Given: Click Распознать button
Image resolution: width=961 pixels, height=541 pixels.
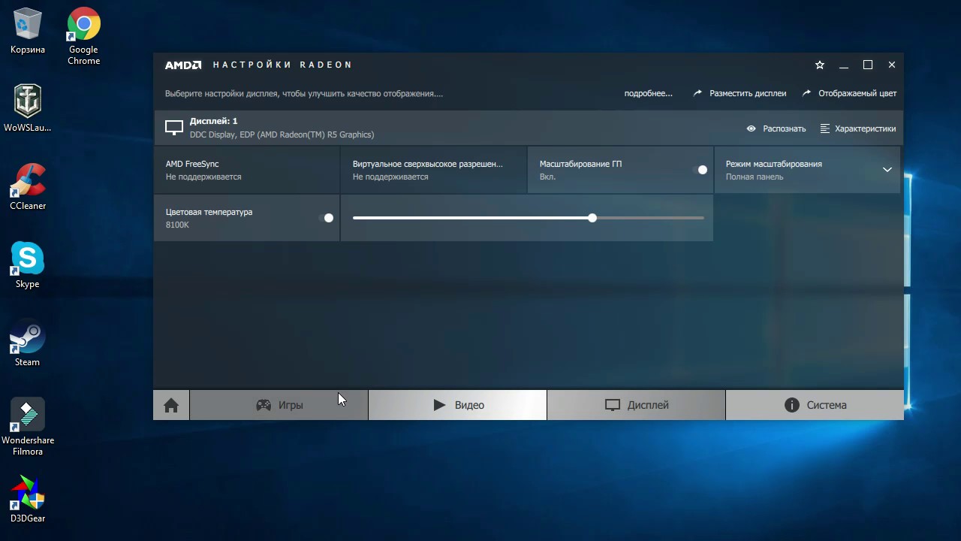Looking at the screenshot, I should [776, 128].
